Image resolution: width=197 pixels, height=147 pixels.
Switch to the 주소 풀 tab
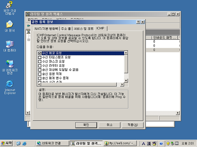(x=66, y=29)
